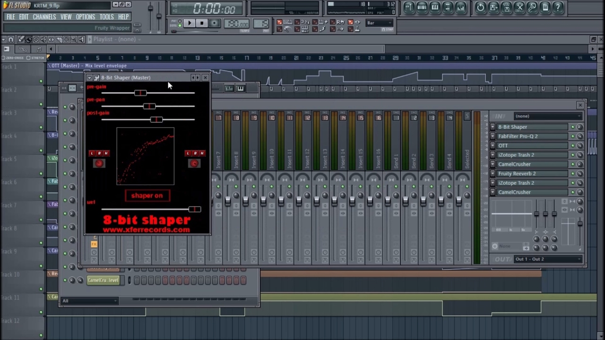Open the OPTIONS menu
The height and width of the screenshot is (340, 605).
click(x=86, y=17)
